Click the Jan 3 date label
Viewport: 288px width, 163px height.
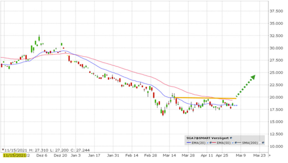(76, 156)
